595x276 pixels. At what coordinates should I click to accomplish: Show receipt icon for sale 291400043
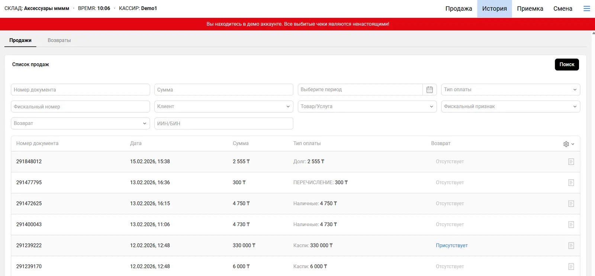point(571,225)
